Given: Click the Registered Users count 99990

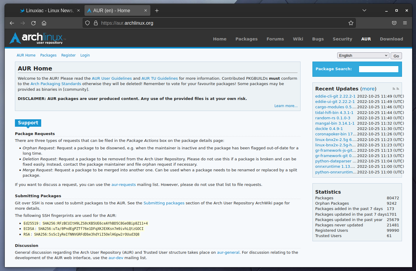Looking at the screenshot, I should click(393, 231).
